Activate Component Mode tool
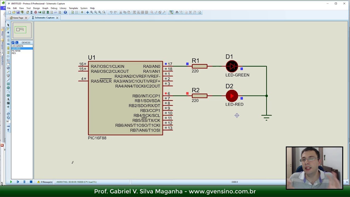 click(x=8, y=29)
